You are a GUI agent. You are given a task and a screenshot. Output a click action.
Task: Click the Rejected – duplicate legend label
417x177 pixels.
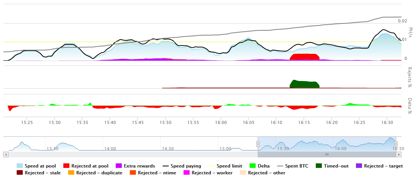click(99, 173)
